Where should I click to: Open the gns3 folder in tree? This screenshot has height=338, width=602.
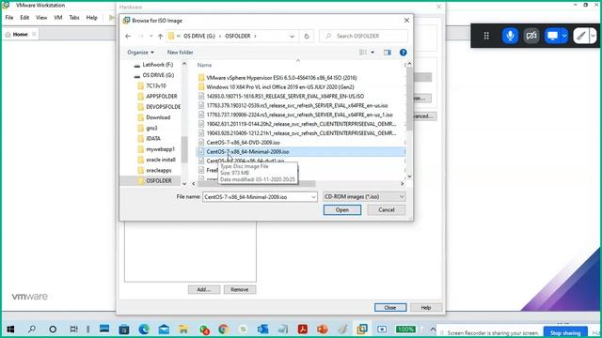pos(151,128)
